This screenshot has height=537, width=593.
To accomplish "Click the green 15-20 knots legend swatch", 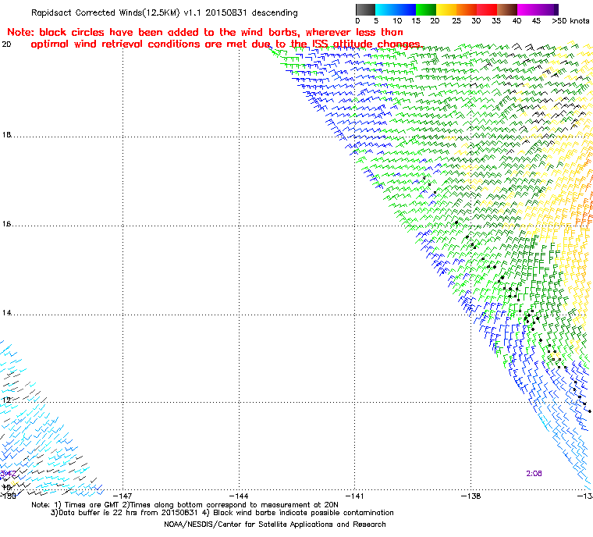I will tap(426, 10).
